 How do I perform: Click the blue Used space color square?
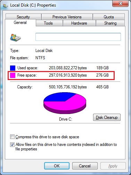click(x=13, y=68)
